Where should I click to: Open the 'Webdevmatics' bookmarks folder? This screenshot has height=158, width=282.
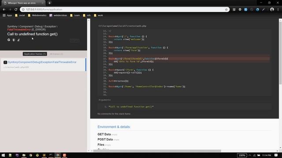coord(37,15)
